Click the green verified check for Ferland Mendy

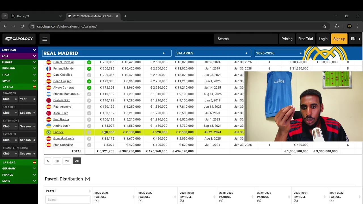[x=89, y=69]
